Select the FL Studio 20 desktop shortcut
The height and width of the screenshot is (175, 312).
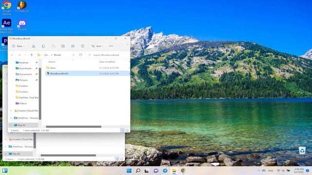[22, 6]
